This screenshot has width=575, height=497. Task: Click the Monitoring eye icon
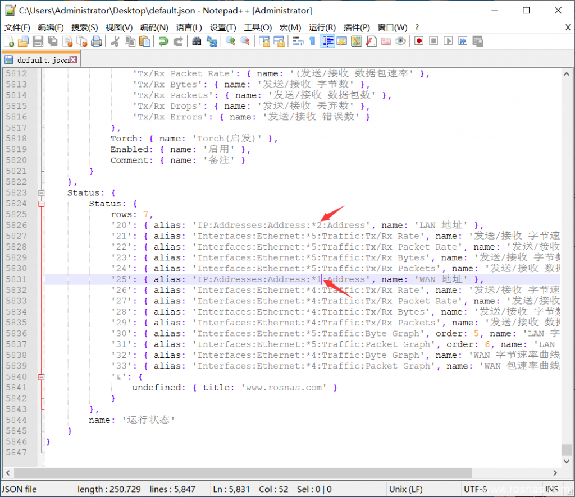tap(400, 41)
